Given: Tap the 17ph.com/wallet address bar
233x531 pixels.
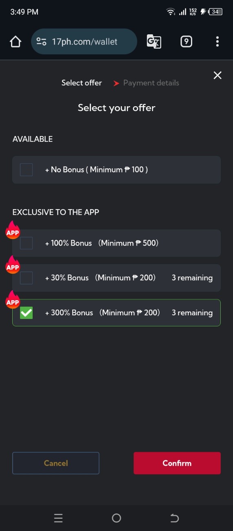Looking at the screenshot, I should (84, 42).
